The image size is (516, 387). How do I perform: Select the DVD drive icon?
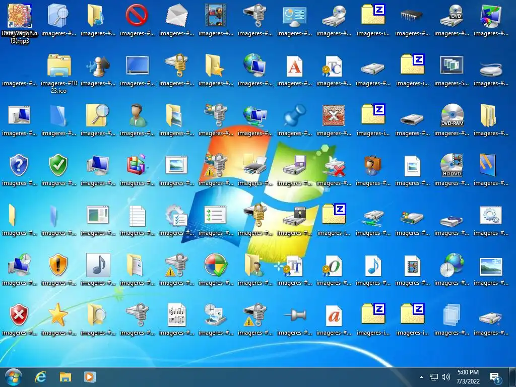451,16
